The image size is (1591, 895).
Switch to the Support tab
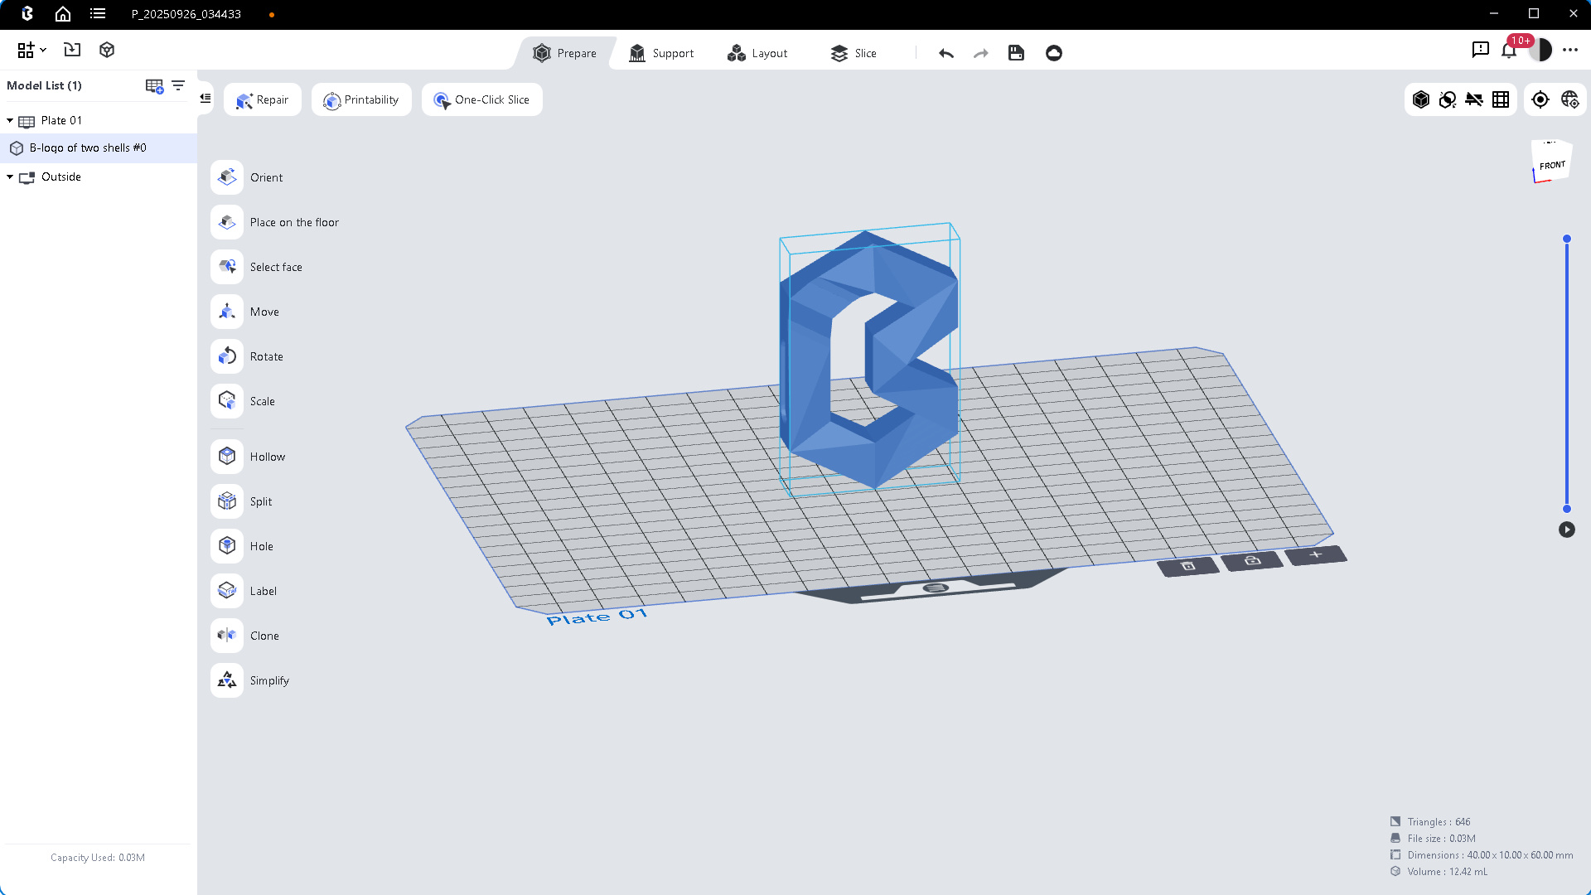(661, 53)
